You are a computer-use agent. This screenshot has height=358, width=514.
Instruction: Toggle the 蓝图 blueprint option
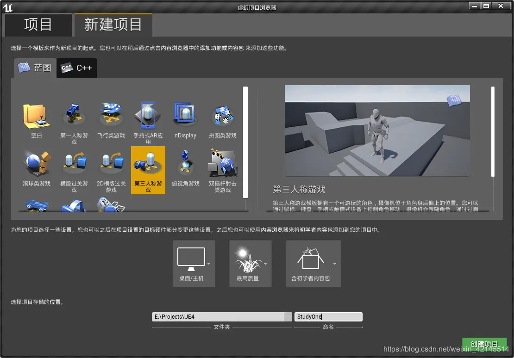click(35, 68)
